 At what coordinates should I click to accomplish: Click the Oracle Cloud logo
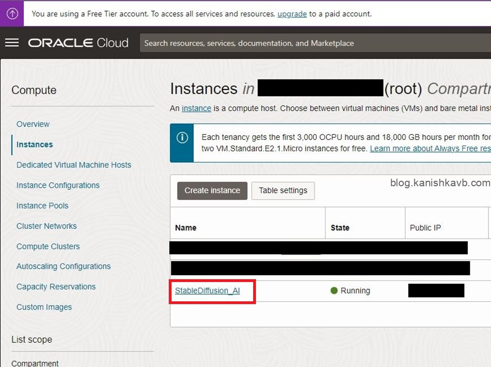(78, 43)
